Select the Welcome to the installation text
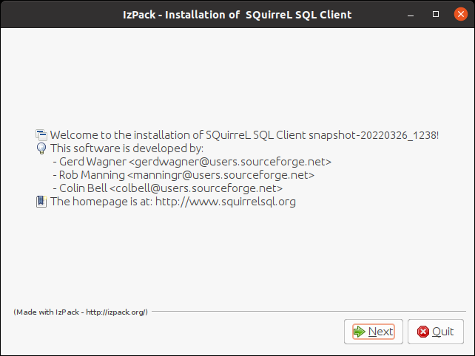 (244, 135)
